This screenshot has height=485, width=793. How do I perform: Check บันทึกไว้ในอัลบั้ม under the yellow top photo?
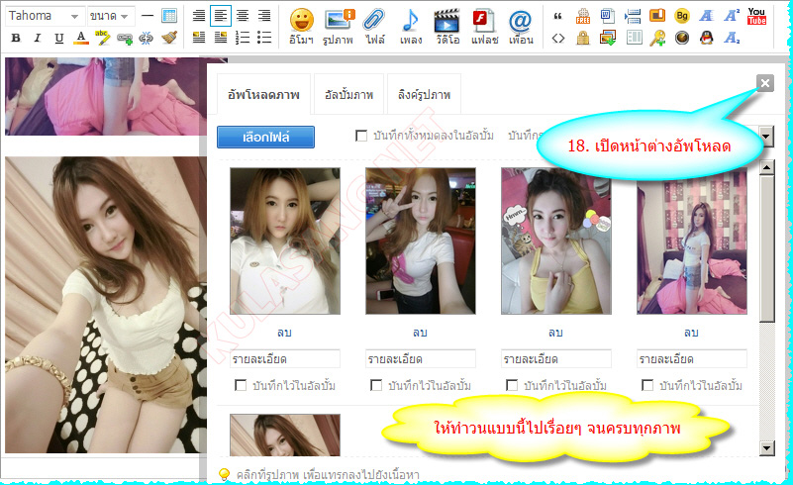click(x=512, y=385)
